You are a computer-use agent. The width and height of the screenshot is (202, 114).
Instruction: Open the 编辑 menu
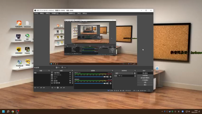42,13
